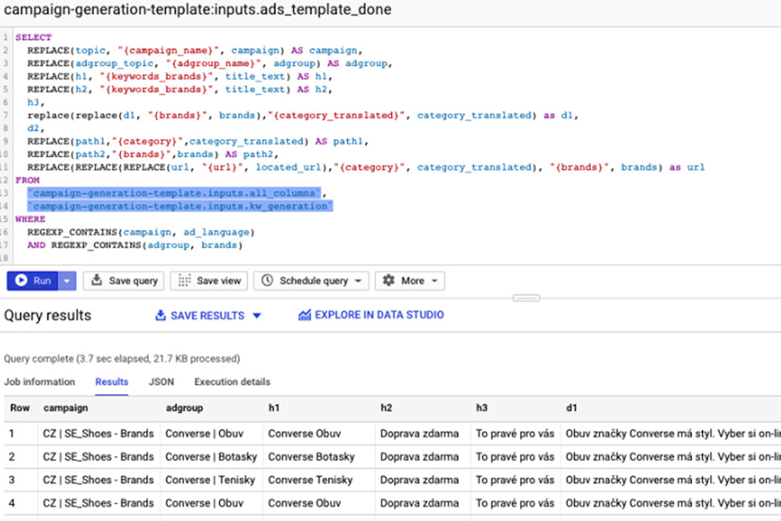Click the 'Query results' heading
Viewport: 781px width, 521px height.
[x=48, y=316]
